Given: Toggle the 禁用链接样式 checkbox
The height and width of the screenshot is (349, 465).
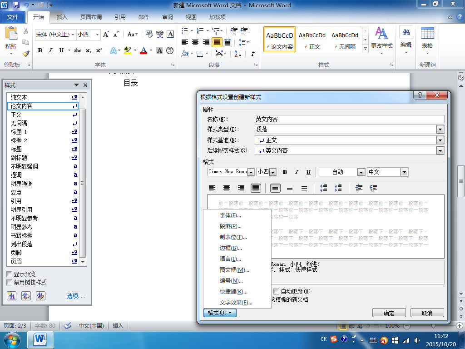Looking at the screenshot, I should pos(10,283).
